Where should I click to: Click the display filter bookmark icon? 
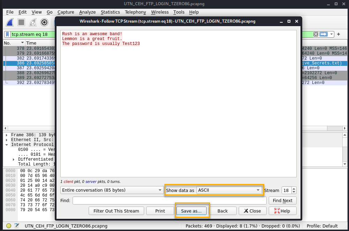(7, 34)
